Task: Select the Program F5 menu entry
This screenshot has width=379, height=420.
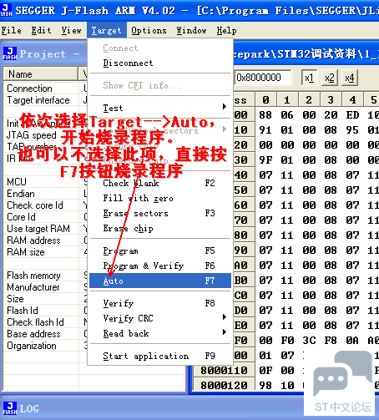Action: click(160, 250)
